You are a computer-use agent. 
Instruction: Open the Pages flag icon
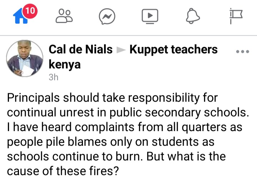[x=236, y=16]
